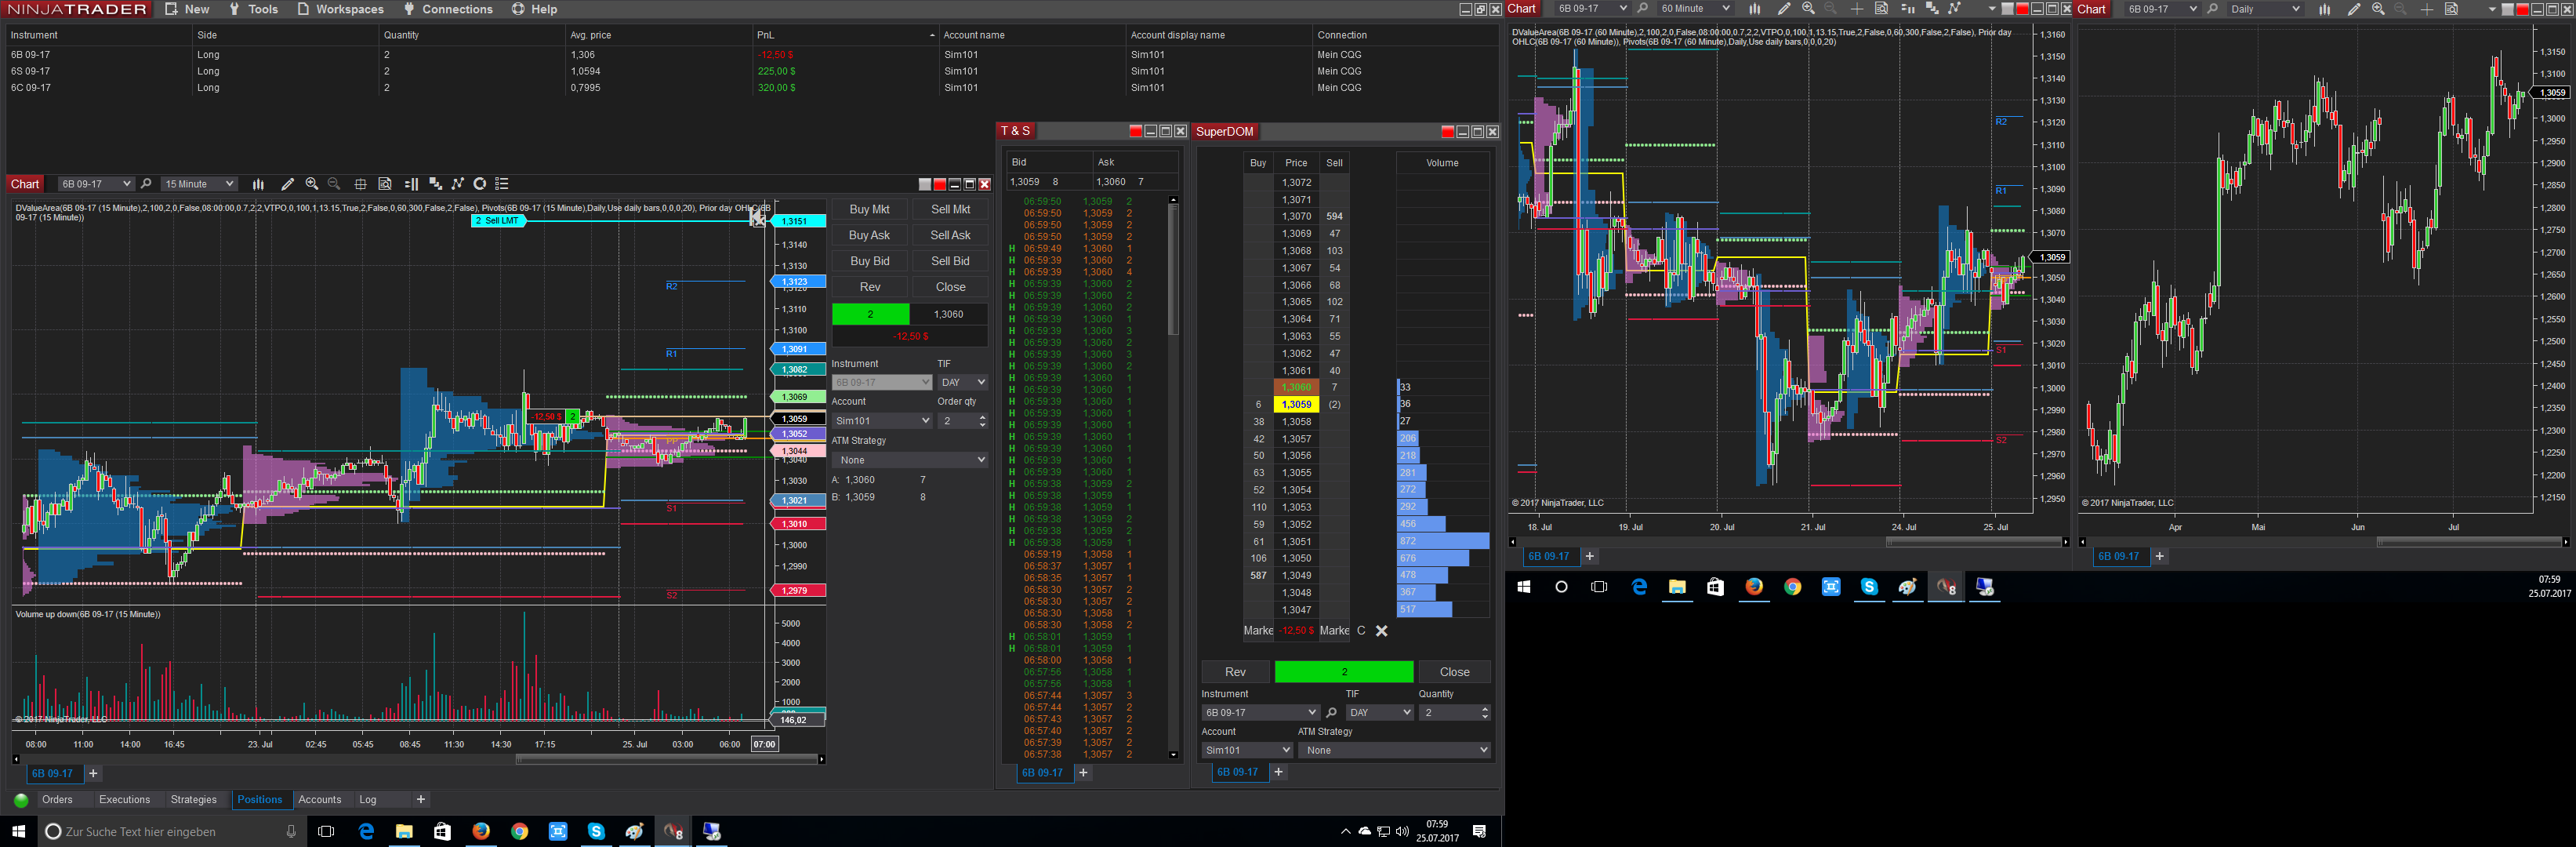Add new tab beside Log tab
This screenshot has height=847, width=2576.
pos(421,800)
